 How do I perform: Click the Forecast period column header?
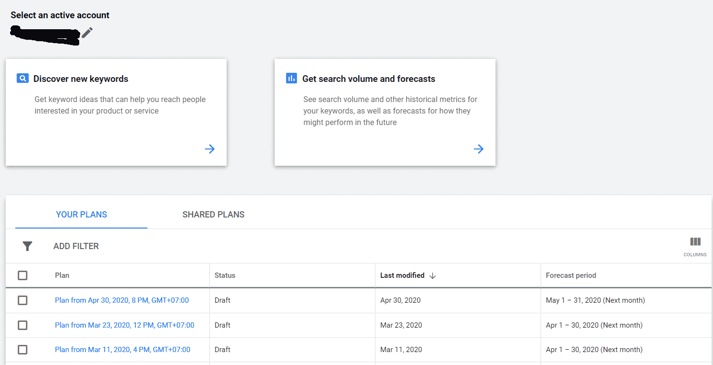coord(571,275)
